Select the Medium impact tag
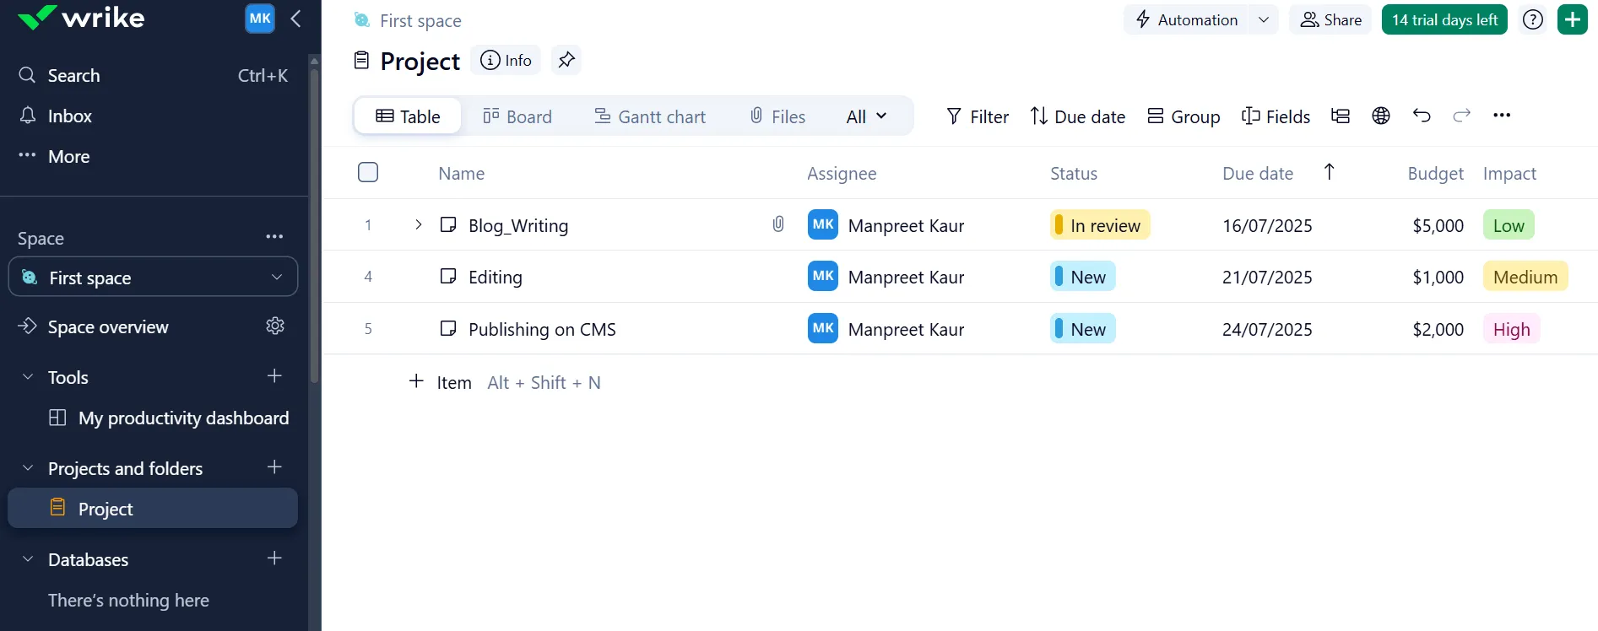 1525,277
